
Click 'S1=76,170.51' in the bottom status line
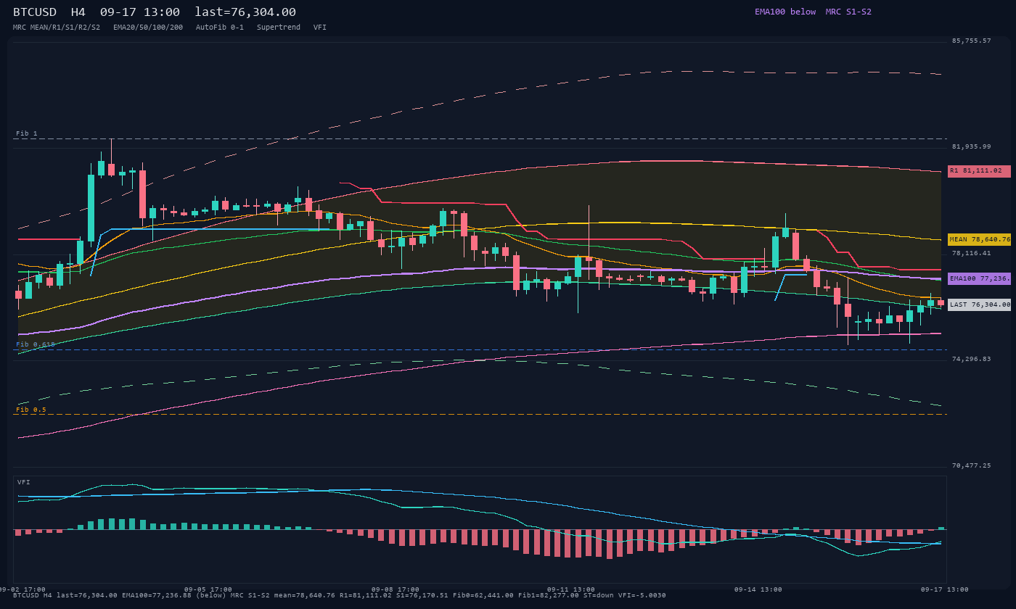coord(422,595)
